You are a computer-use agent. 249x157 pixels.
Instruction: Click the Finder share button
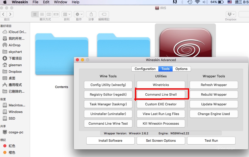[91, 14]
